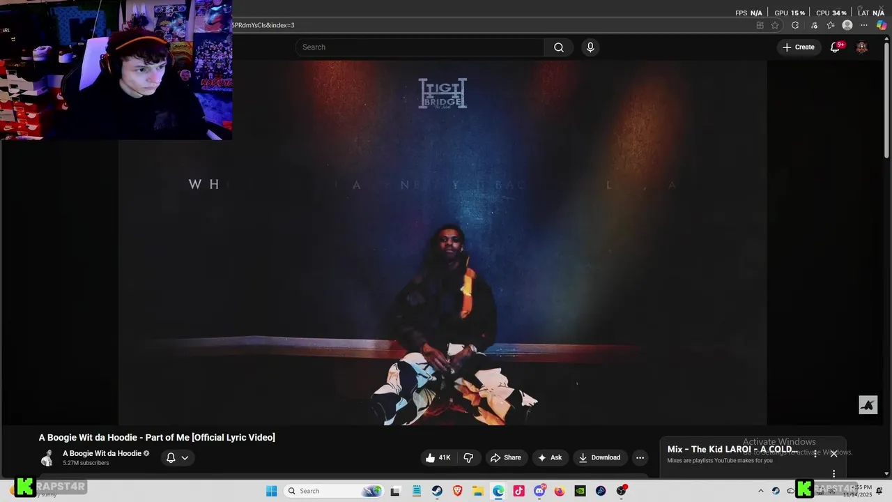The height and width of the screenshot is (502, 892).
Task: Start voice search with the microphone
Action: (590, 47)
